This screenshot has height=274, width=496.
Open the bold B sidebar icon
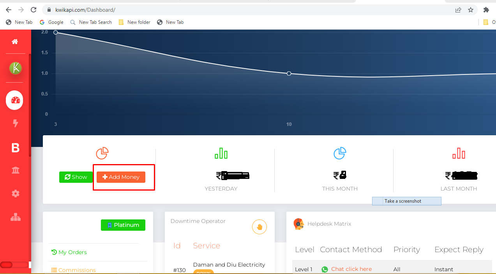point(15,148)
